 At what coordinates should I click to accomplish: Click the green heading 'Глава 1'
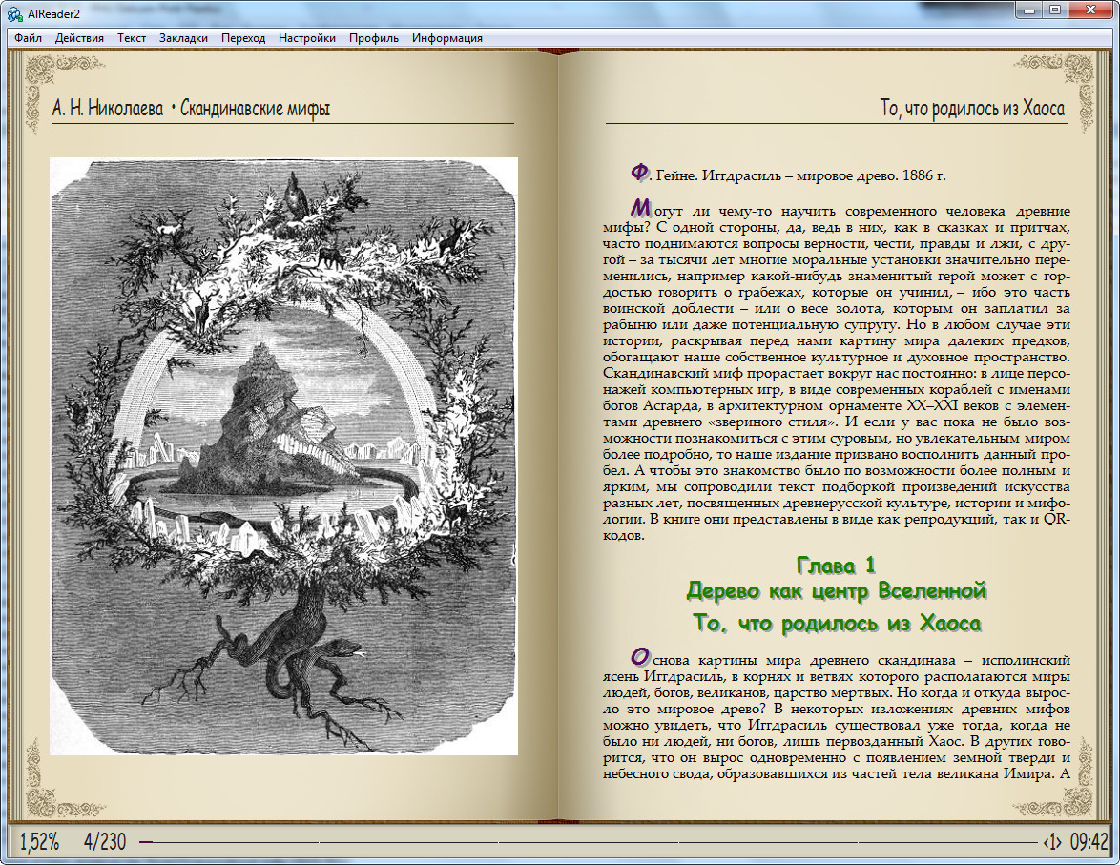(836, 566)
